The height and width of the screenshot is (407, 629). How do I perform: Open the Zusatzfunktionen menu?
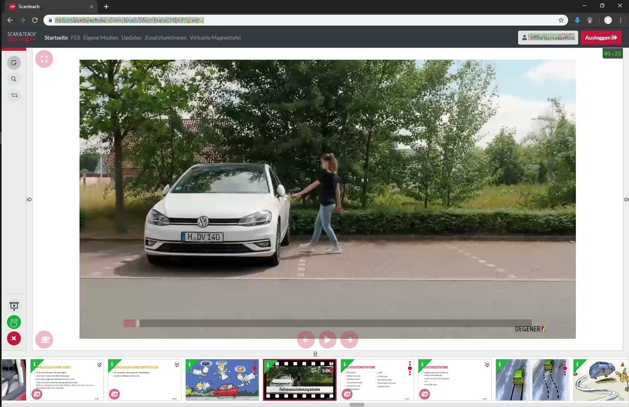166,38
